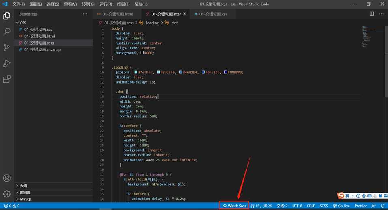
Task: Open the 运行(R) menu
Action: click(x=106, y=4)
